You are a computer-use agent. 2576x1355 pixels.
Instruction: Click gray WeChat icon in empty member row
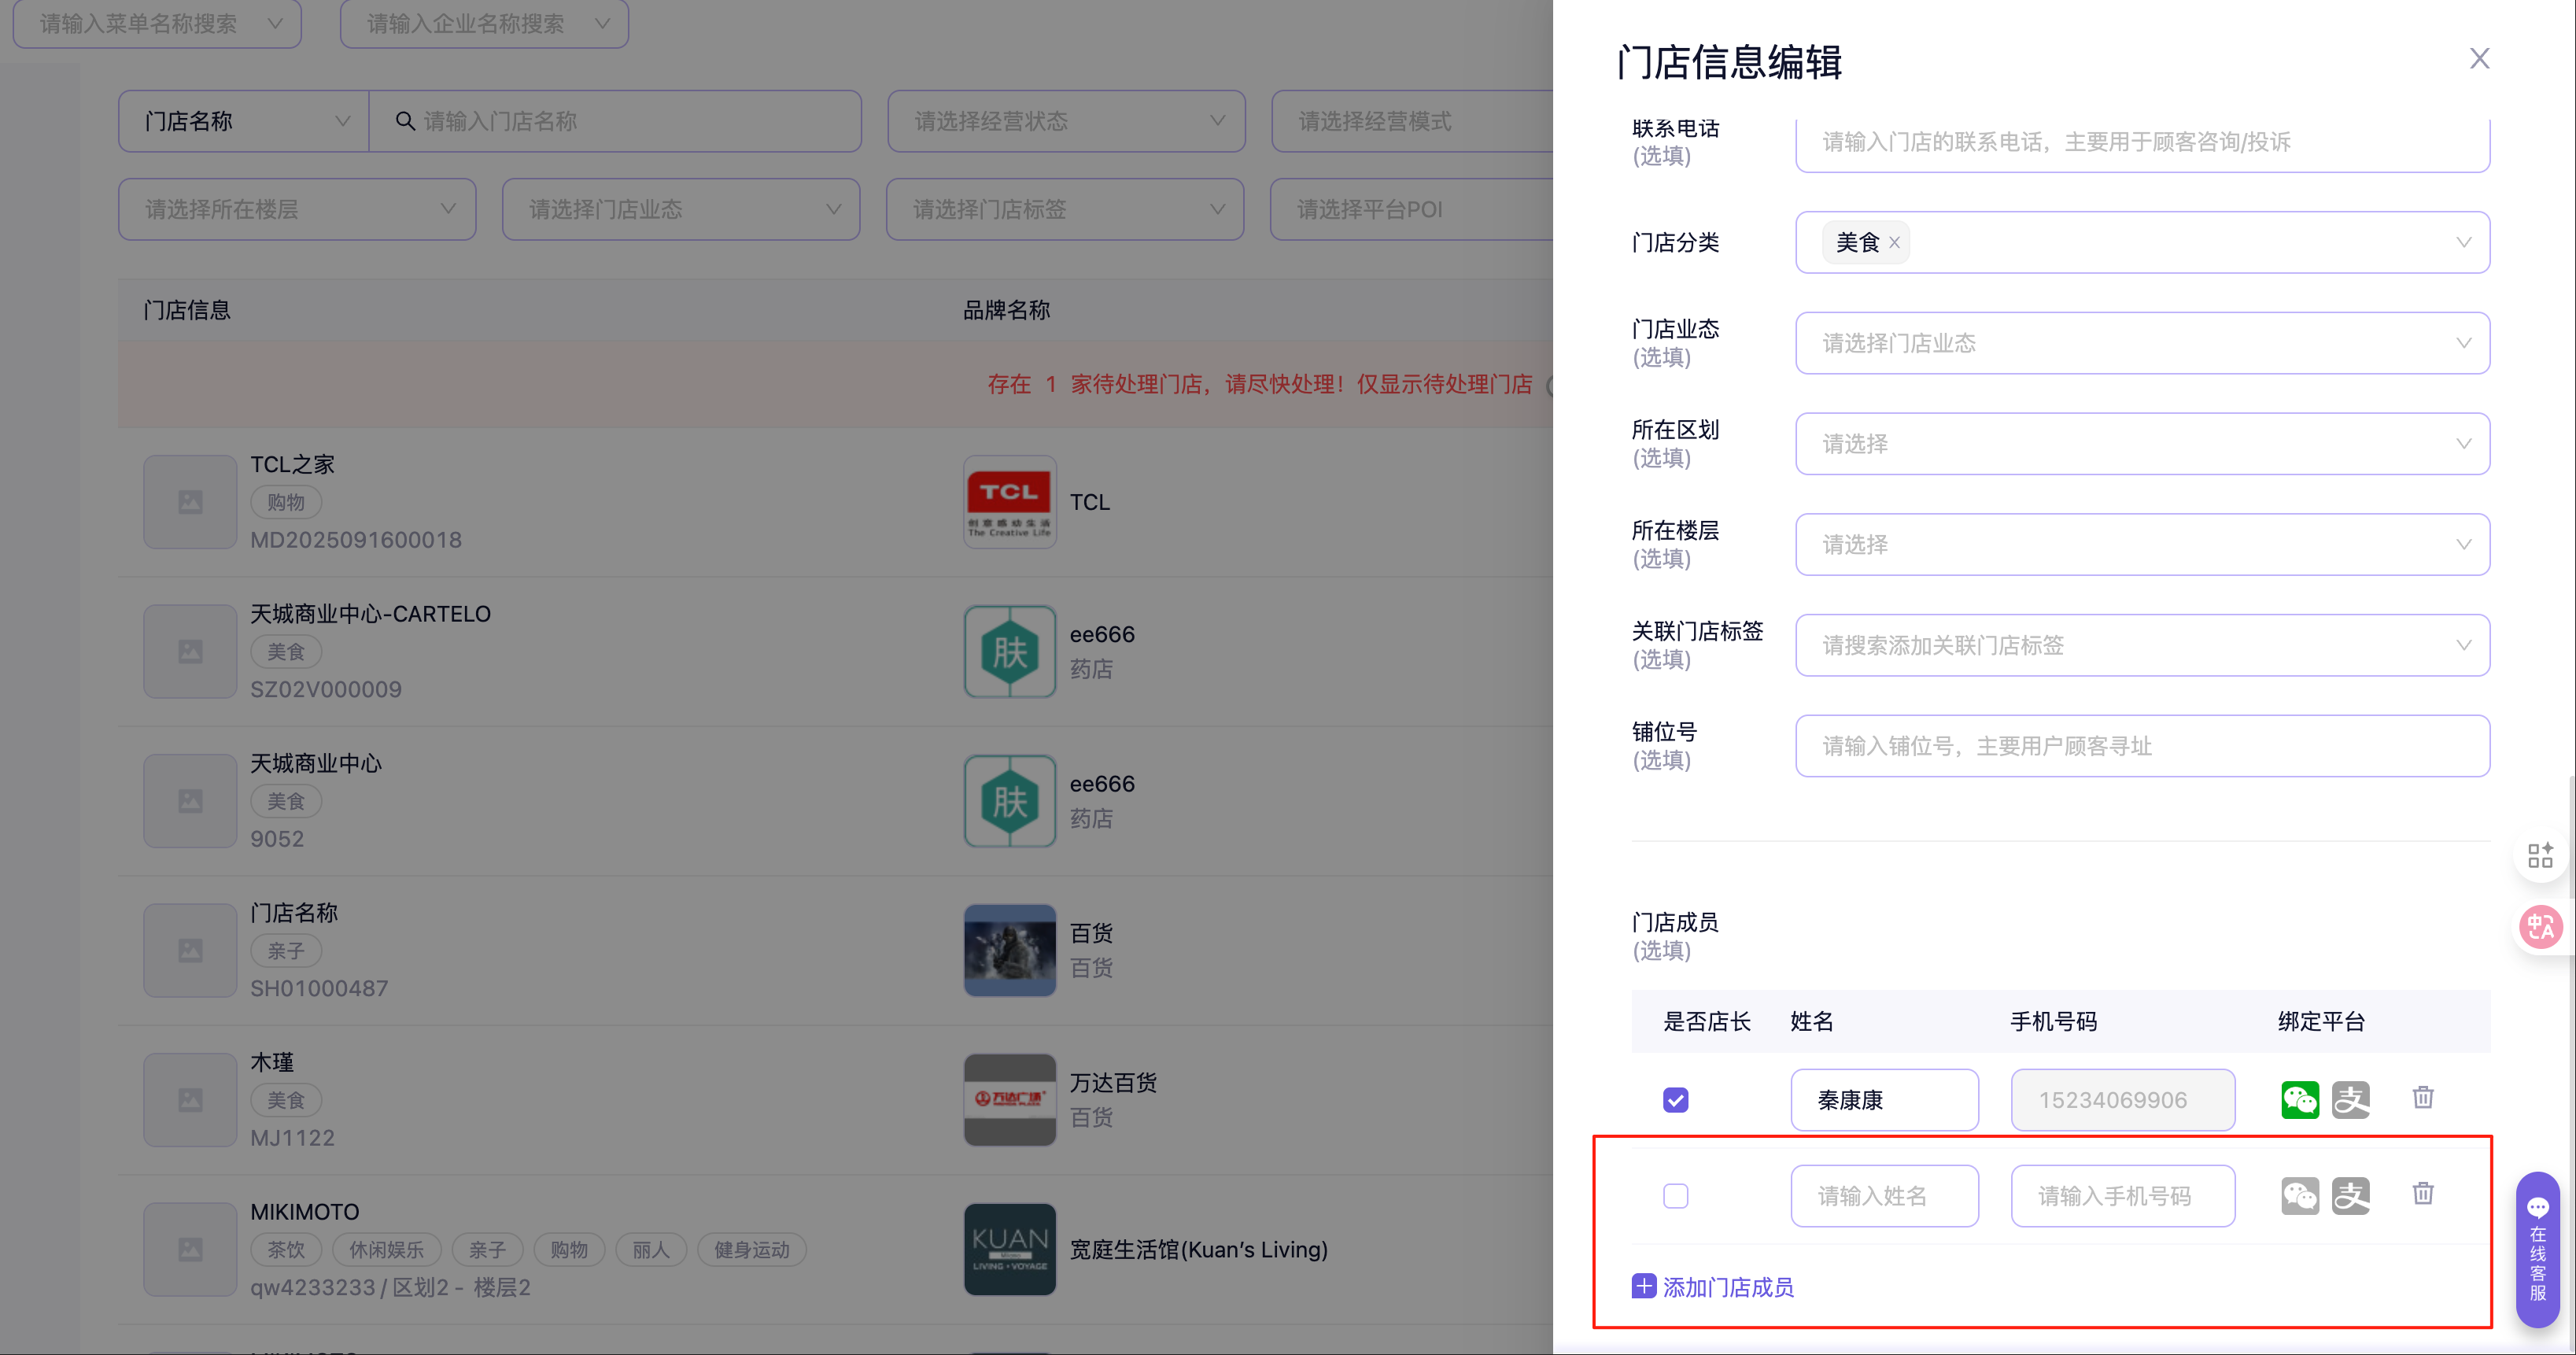2299,1195
